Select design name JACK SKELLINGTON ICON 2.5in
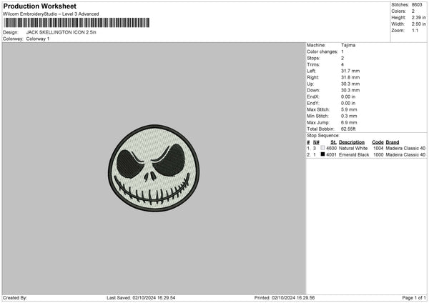This screenshot has width=429, height=303. (x=61, y=32)
